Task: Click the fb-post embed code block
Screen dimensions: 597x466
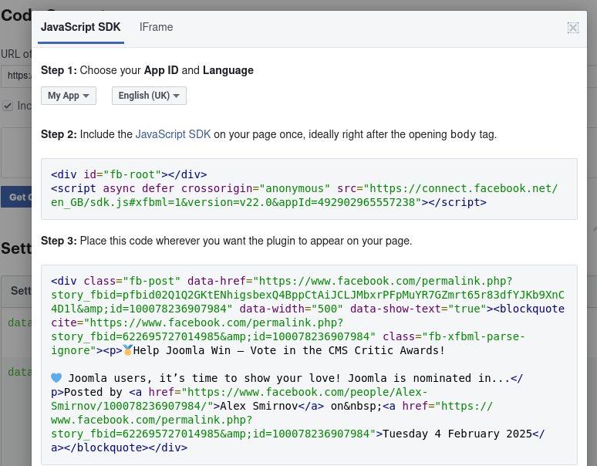Action: (309, 365)
